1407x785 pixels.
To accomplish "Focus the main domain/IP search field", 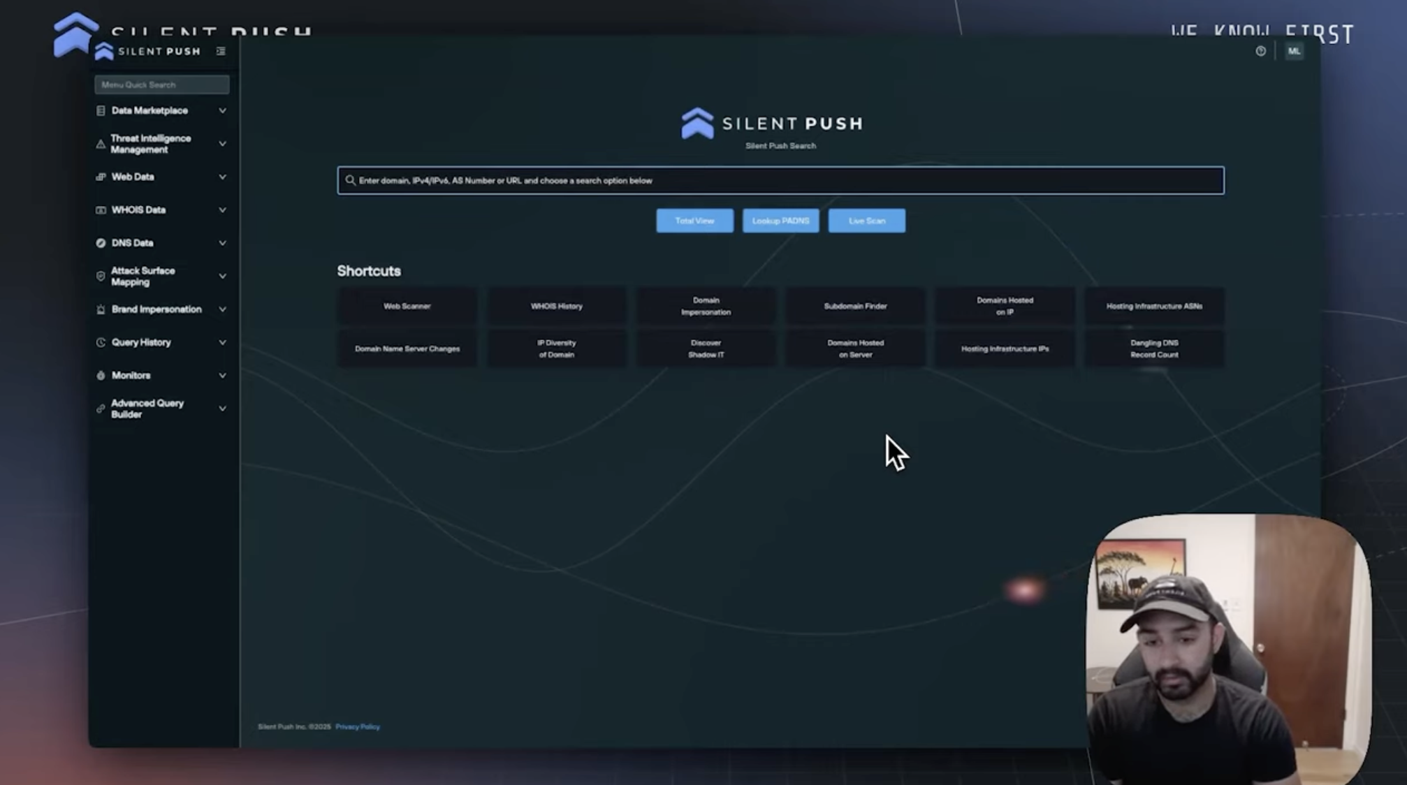I will (780, 180).
